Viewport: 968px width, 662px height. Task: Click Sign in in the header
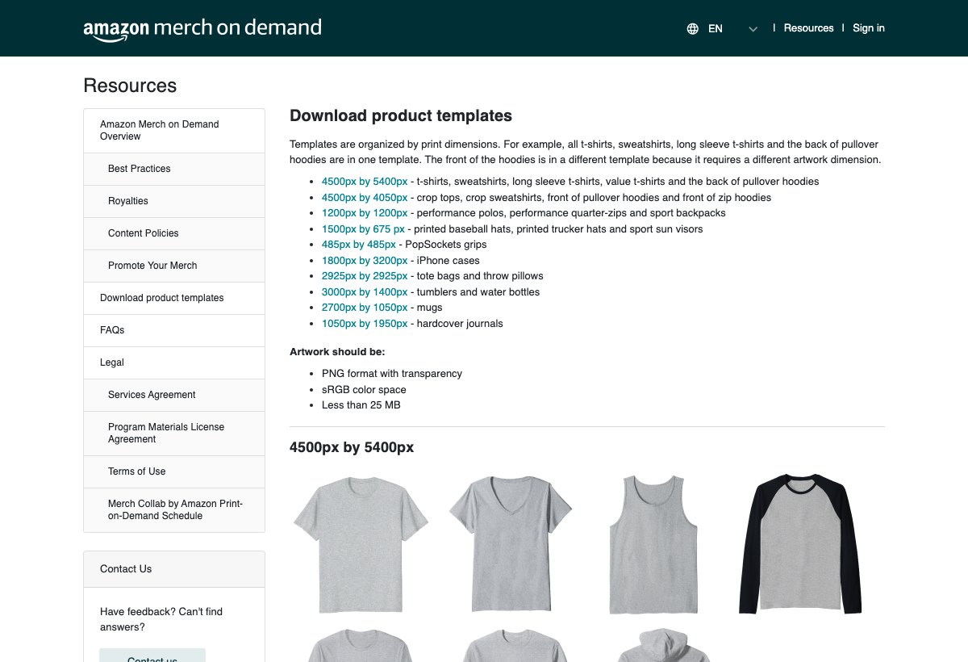pyautogui.click(x=869, y=28)
